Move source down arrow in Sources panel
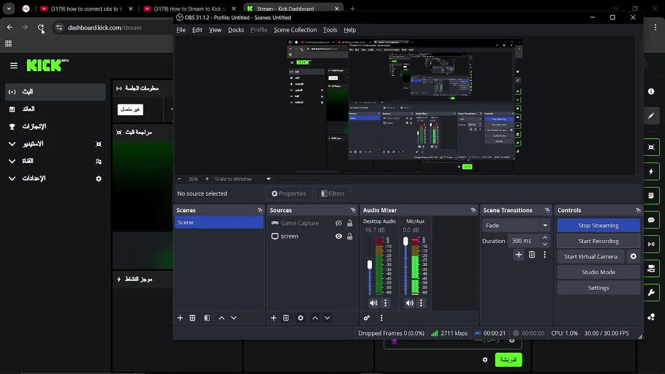Screen dimensions: 665x374 point(327,318)
